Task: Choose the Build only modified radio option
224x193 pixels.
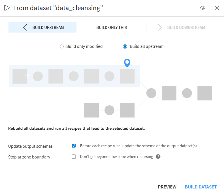Action: [62, 46]
